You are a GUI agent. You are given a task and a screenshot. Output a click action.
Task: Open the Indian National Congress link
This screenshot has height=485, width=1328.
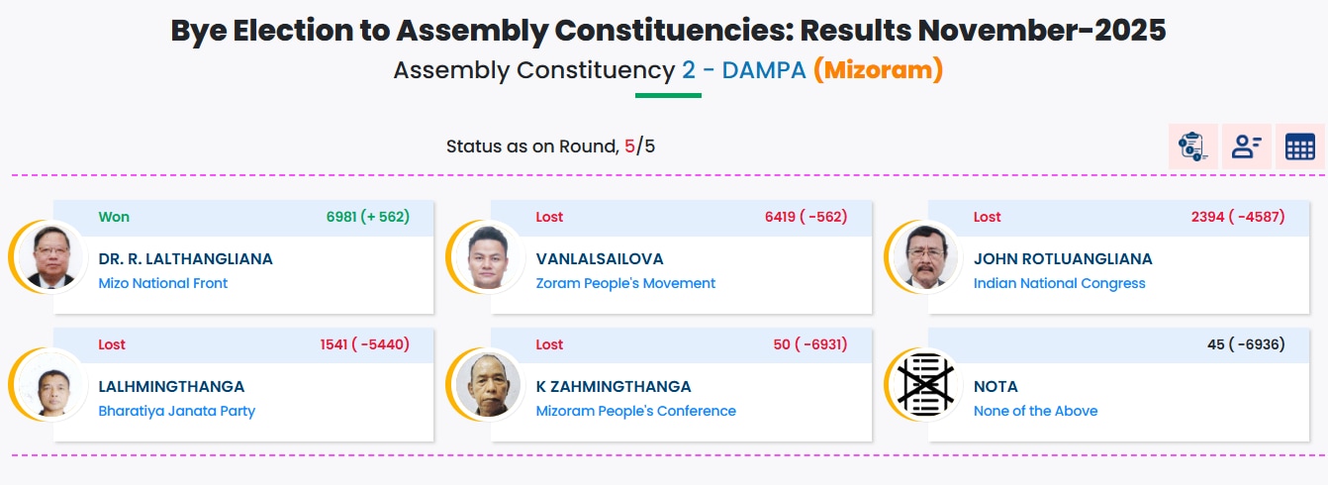(1059, 283)
